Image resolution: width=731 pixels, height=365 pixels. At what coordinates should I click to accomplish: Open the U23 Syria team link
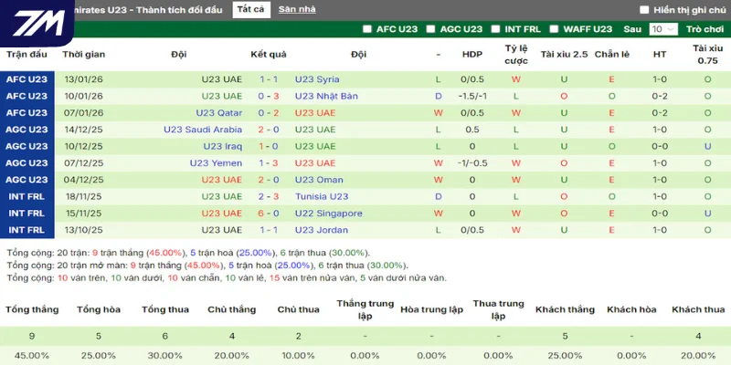pos(316,79)
